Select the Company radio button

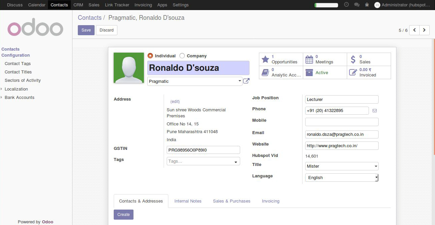[182, 56]
